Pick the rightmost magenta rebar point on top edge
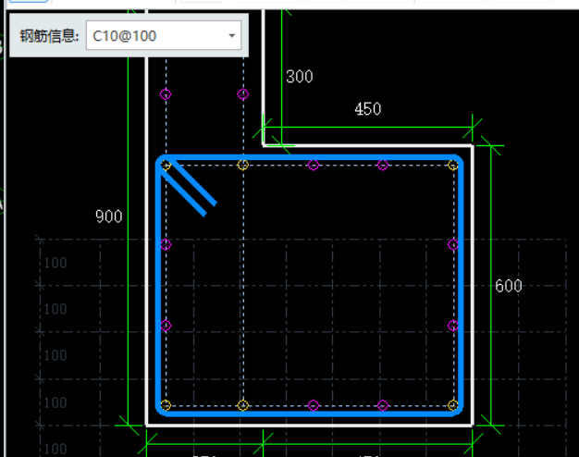The width and height of the screenshot is (579, 457). pyautogui.click(x=383, y=165)
